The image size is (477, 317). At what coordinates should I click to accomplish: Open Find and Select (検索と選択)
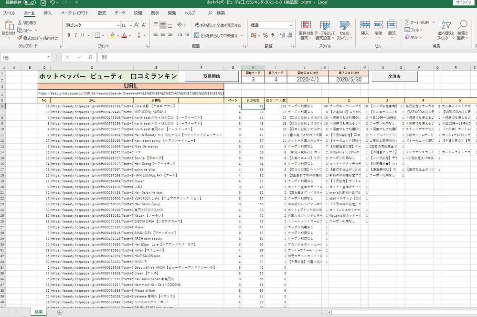462,31
